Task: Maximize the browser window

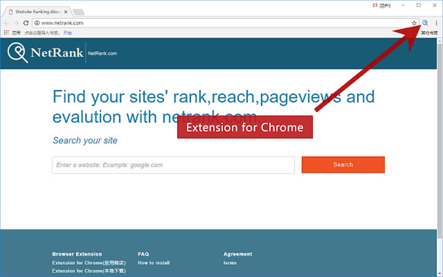Action: coord(419,5)
